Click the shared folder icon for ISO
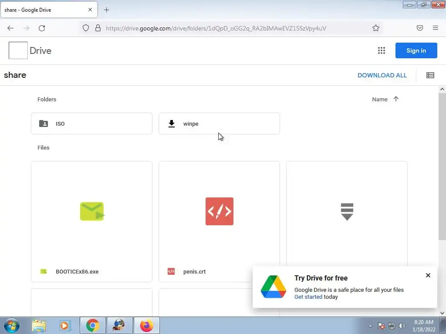The width and height of the screenshot is (446, 334). pyautogui.click(x=44, y=124)
